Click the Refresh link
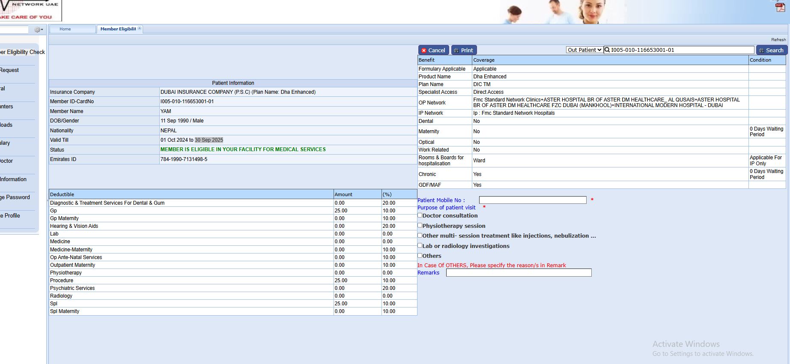 (x=778, y=40)
